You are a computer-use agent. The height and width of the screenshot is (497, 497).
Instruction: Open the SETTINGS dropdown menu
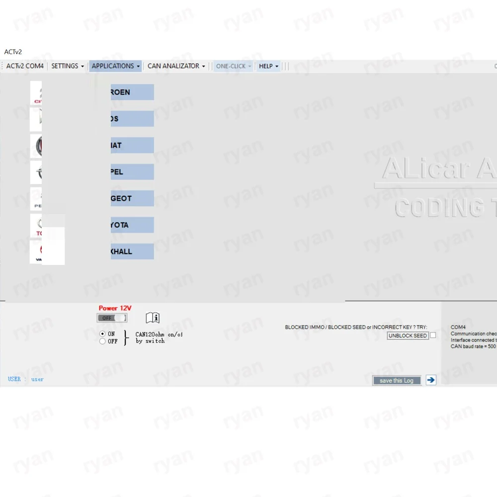click(68, 66)
